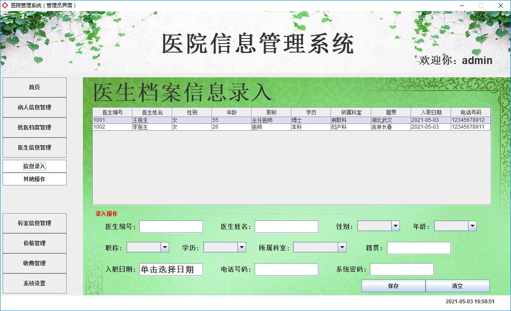
Task: Click the 籍贯 input field
Action: pos(419,248)
